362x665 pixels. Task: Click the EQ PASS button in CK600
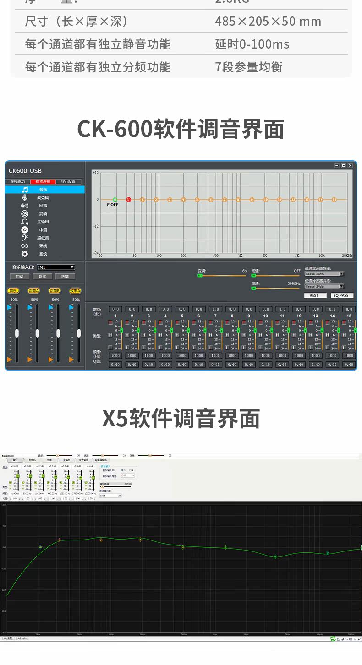(x=342, y=295)
